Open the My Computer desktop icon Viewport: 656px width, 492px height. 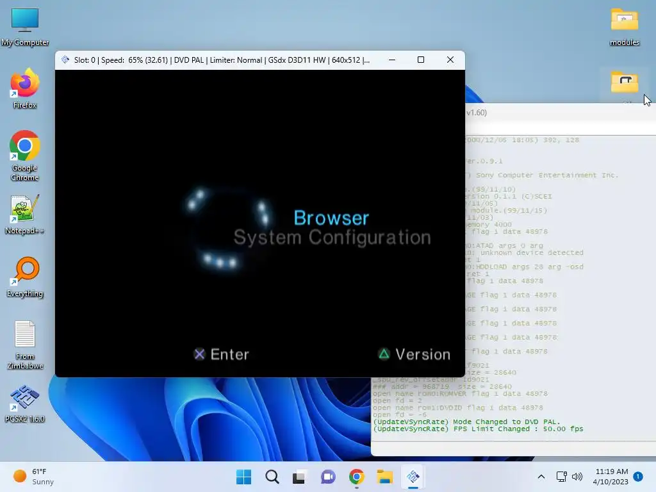[25, 26]
